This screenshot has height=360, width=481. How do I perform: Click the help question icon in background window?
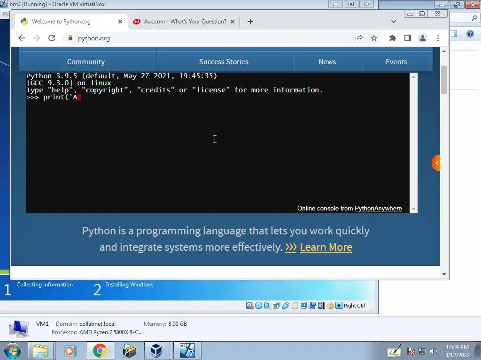470,34
